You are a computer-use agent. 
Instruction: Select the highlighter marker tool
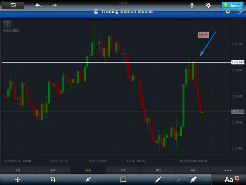(x=194, y=179)
